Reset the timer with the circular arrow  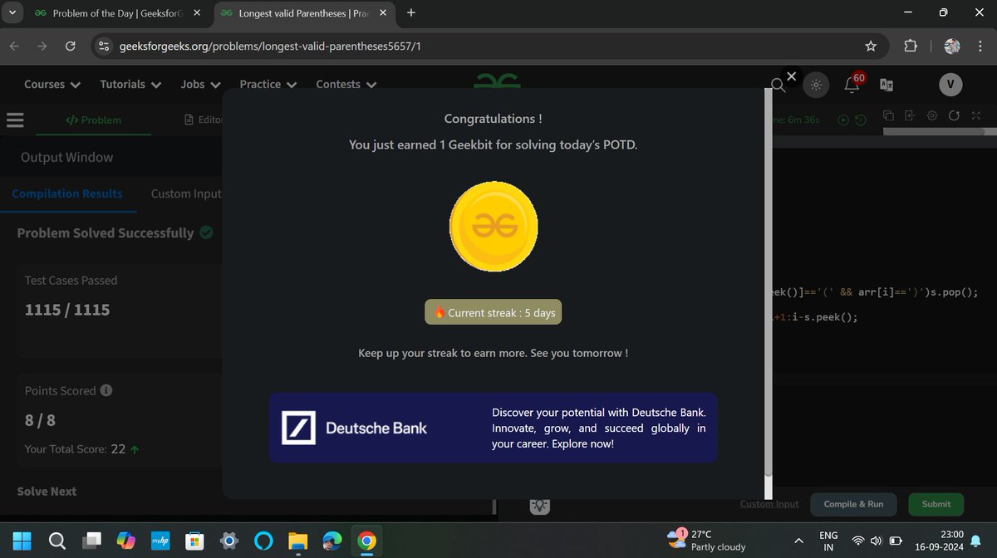coord(861,120)
